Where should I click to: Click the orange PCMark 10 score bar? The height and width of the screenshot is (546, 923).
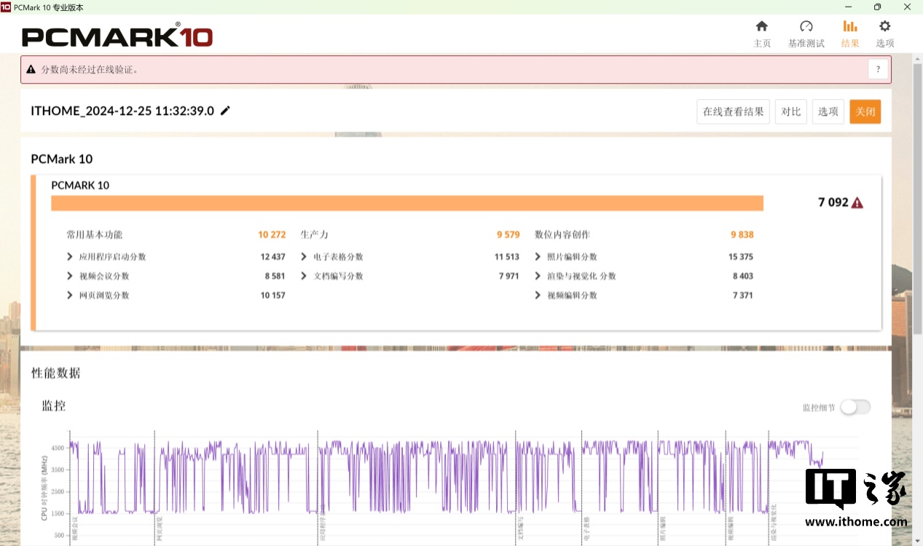(x=406, y=203)
